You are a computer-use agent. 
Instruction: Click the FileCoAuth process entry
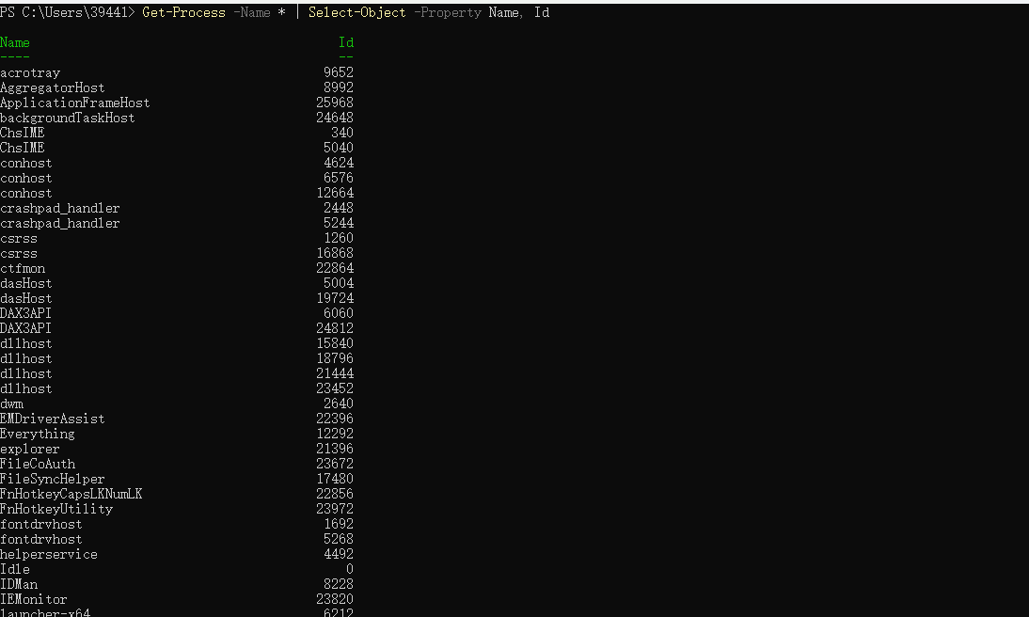point(38,464)
